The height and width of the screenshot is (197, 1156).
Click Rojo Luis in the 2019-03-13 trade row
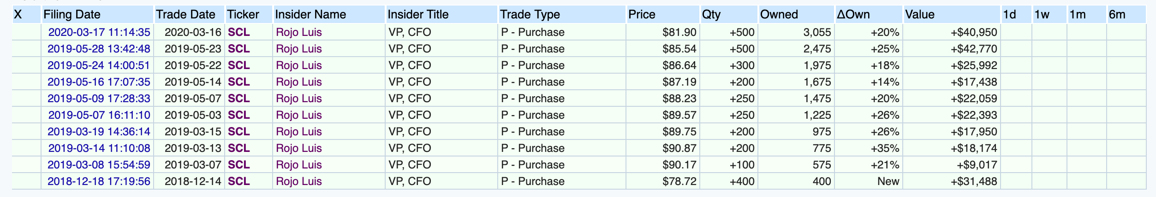[x=299, y=148]
